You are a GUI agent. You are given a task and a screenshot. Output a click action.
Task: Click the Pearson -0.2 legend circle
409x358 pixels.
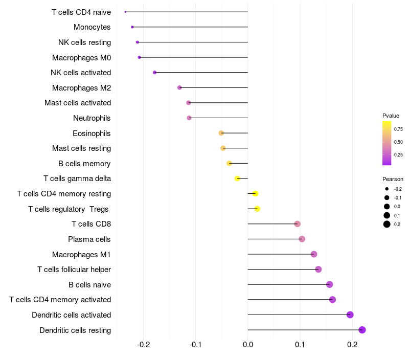(x=387, y=189)
